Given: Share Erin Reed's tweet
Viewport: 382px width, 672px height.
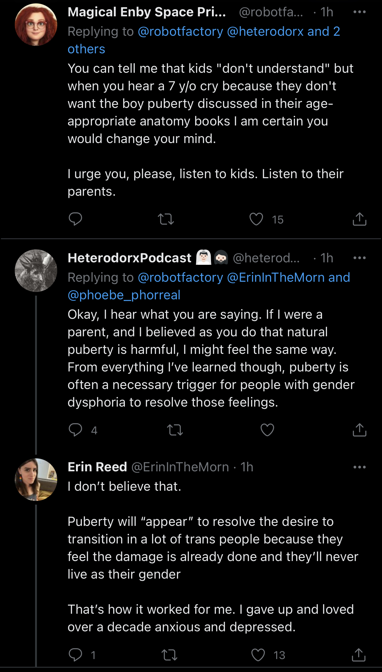Looking at the screenshot, I should tap(359, 655).
